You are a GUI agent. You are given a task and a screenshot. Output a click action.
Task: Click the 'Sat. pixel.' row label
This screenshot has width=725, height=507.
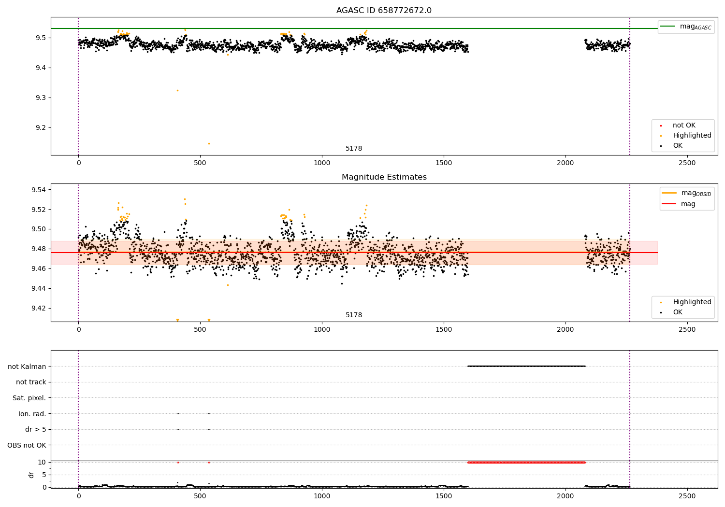coord(29,398)
